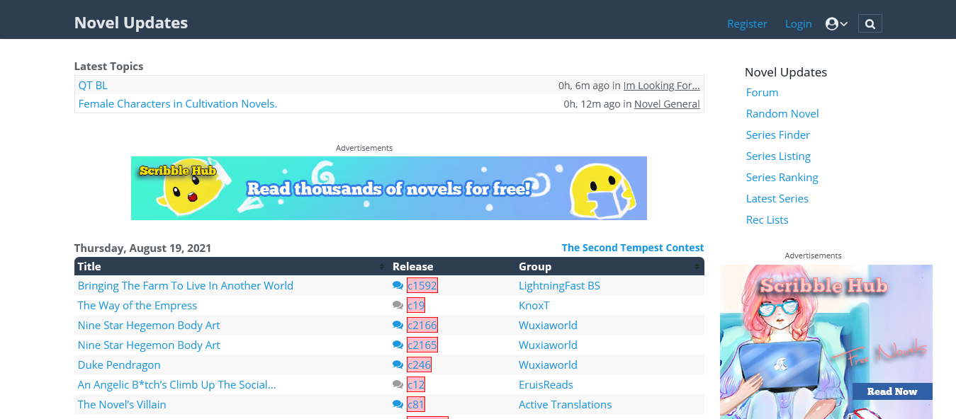Open An Angelic B*tch's Climb Up The Social novel

[x=177, y=385]
